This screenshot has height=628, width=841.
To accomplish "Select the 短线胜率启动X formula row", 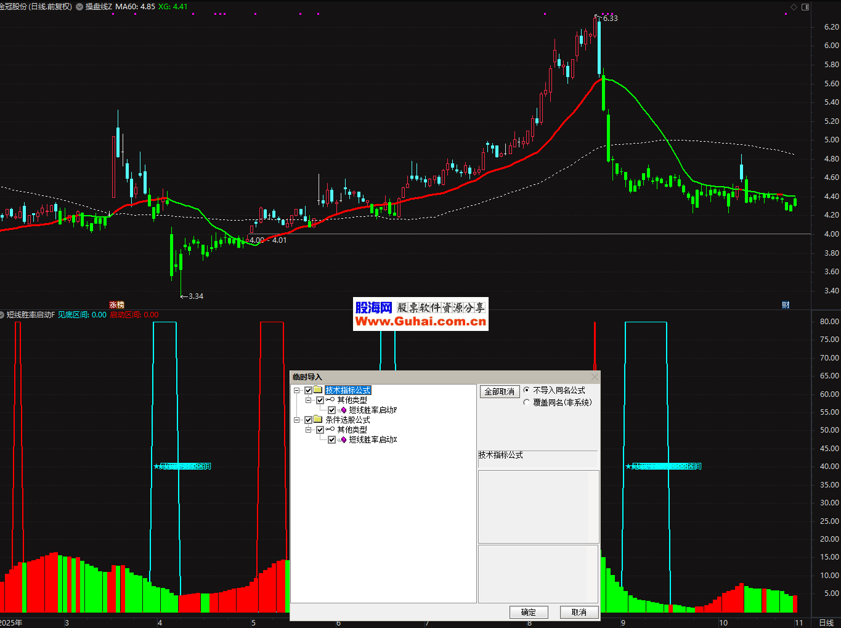I will tap(373, 439).
